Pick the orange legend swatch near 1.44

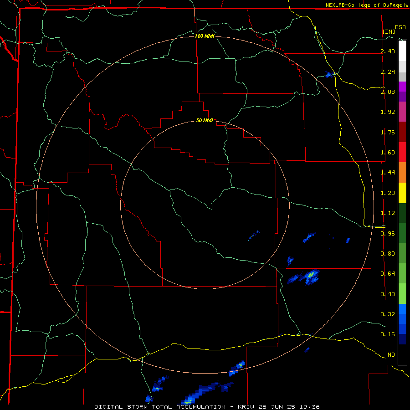point(402,173)
